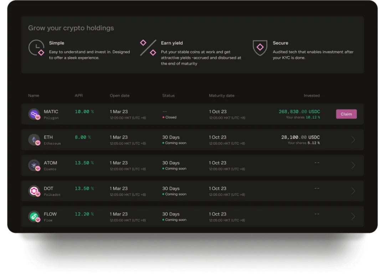Viewport: 385px width, 276px height.
Task: Click the DOT Polkadot coin icon
Action: 34,191
